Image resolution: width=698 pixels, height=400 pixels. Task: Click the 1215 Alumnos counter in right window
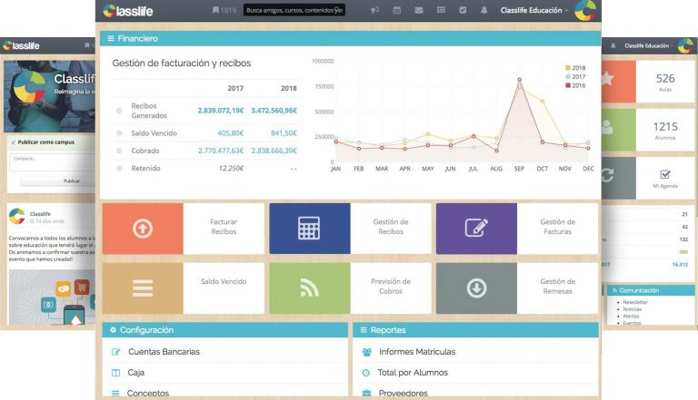tap(665, 130)
